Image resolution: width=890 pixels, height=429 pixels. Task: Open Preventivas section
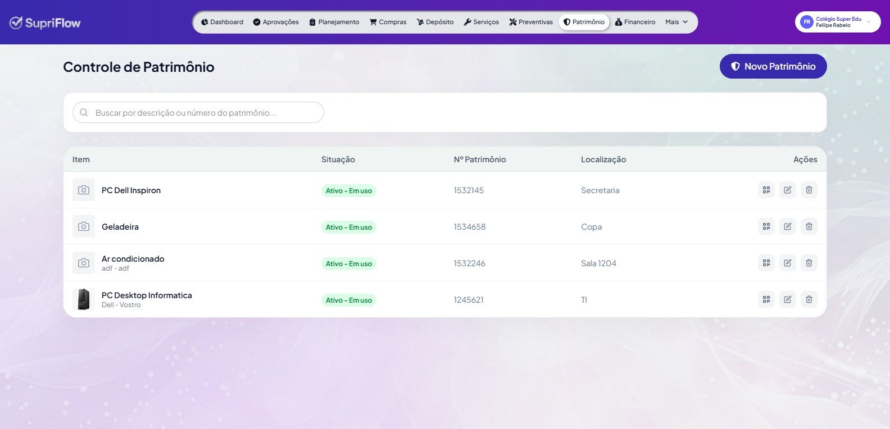(531, 22)
